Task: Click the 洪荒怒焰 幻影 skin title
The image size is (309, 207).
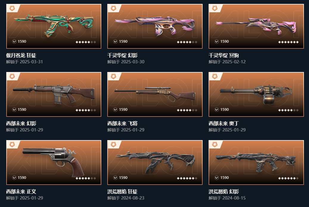Action: tap(224, 191)
